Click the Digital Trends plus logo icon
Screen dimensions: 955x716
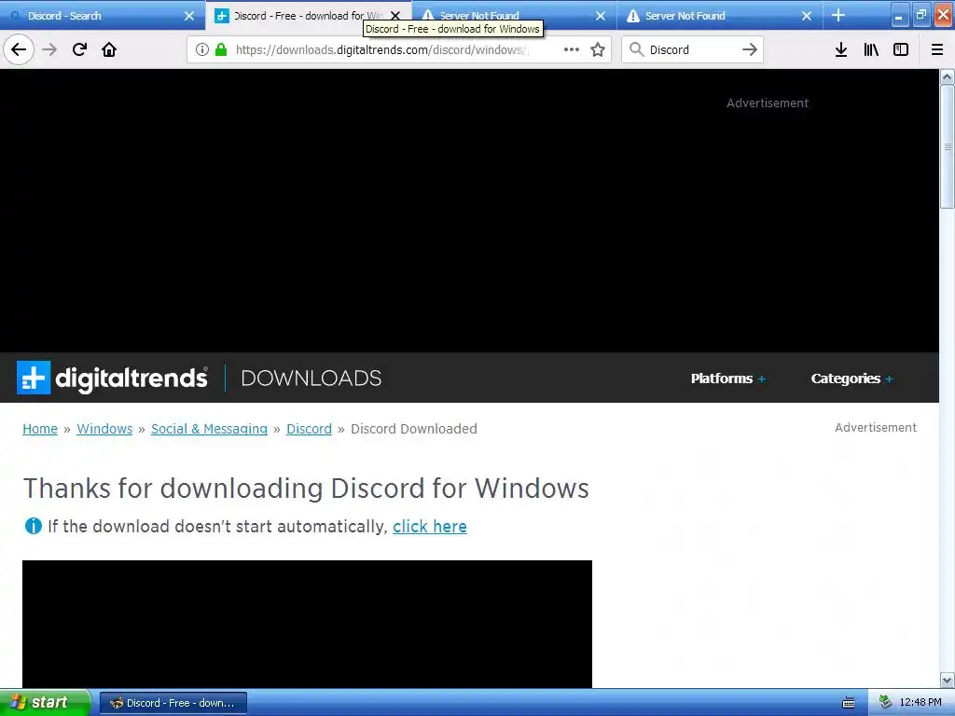coord(34,378)
